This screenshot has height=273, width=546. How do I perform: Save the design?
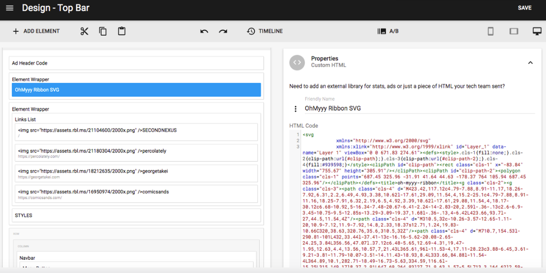point(524,8)
